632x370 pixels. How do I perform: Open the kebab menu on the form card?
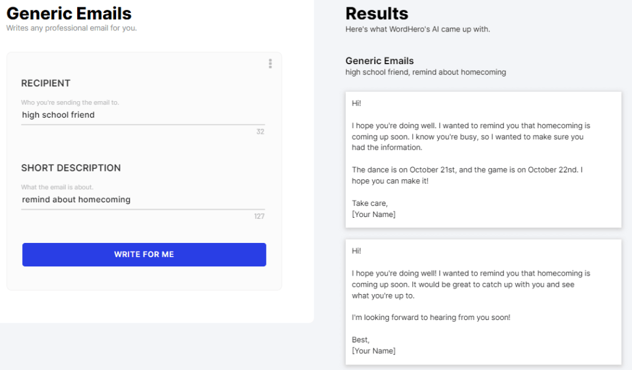tap(270, 63)
